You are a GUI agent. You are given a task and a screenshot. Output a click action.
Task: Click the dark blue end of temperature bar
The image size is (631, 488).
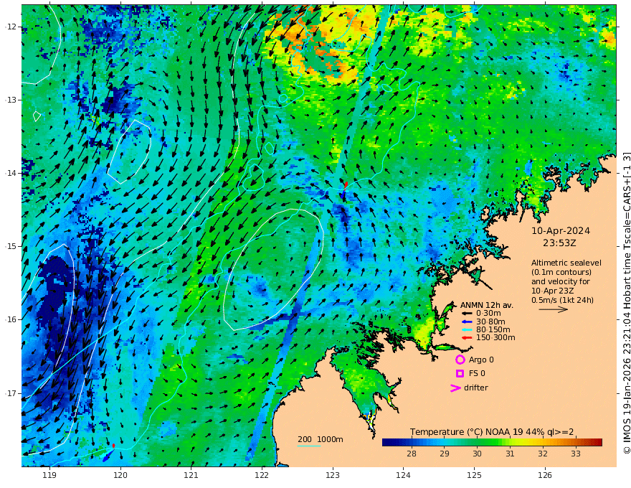point(386,443)
